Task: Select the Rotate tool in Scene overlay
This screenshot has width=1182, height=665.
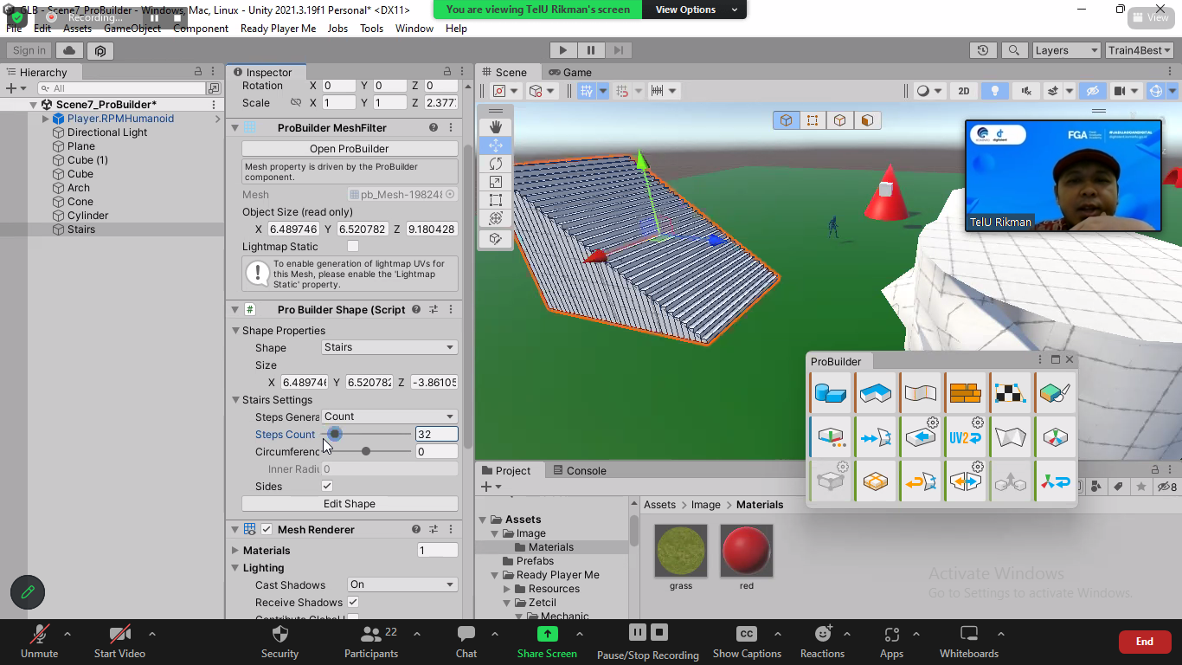Action: coord(496,164)
